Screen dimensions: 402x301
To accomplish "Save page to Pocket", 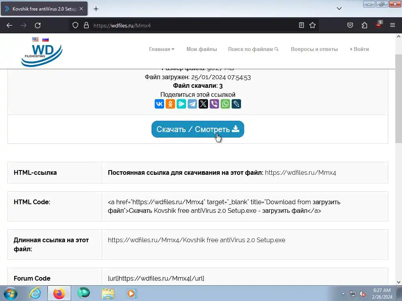I will [350, 25].
